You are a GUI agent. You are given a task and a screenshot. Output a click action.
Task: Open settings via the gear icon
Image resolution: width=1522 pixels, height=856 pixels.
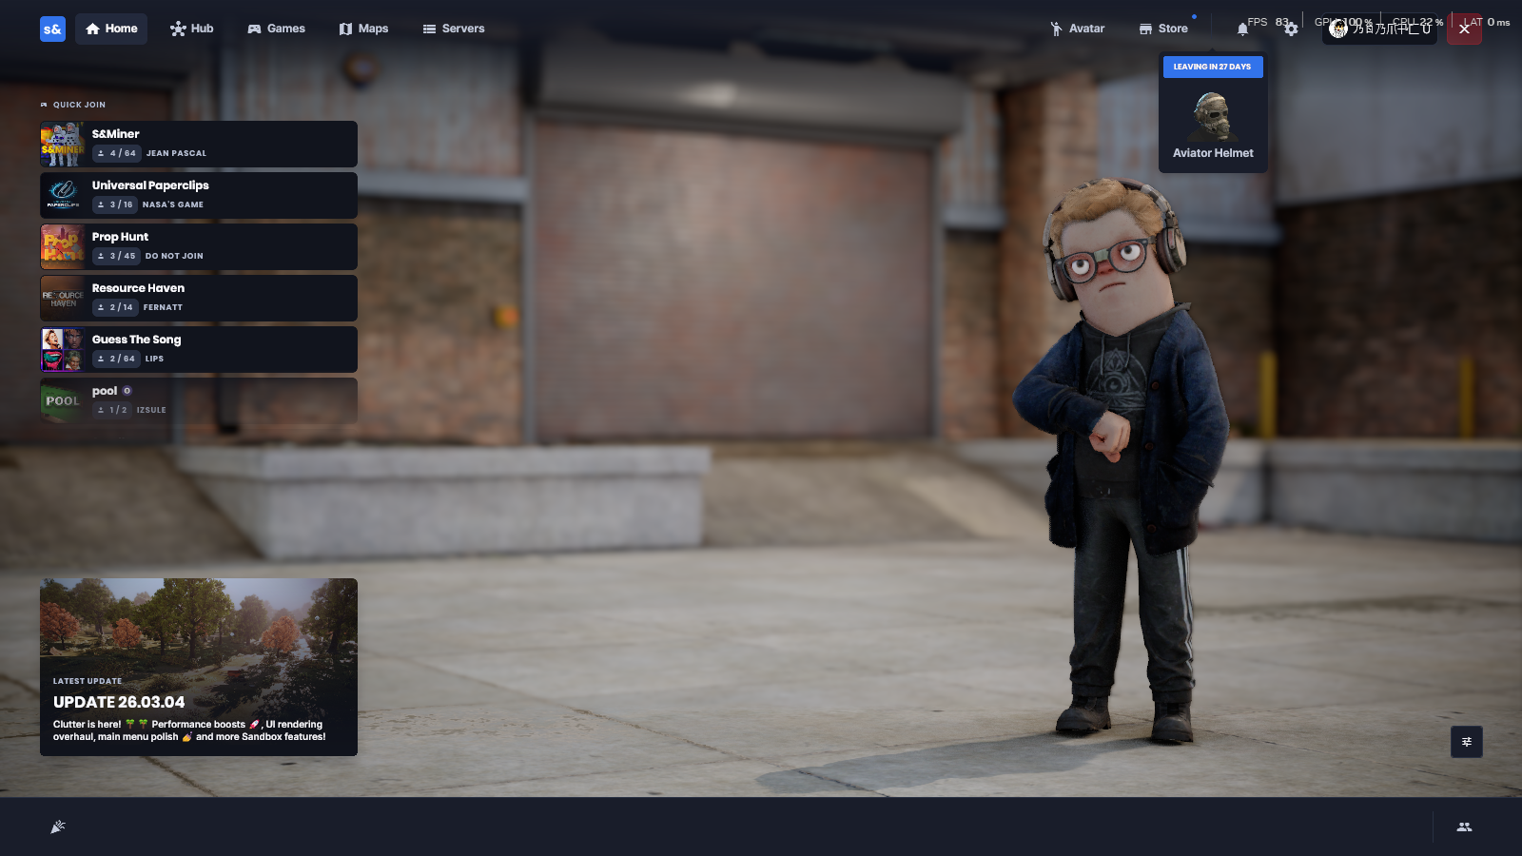pos(1291,29)
